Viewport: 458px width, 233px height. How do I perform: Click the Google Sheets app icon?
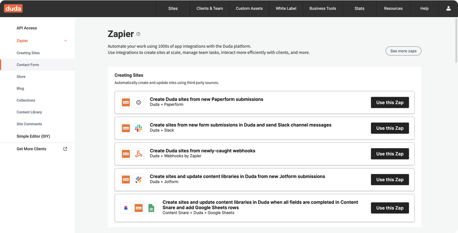[x=151, y=208]
